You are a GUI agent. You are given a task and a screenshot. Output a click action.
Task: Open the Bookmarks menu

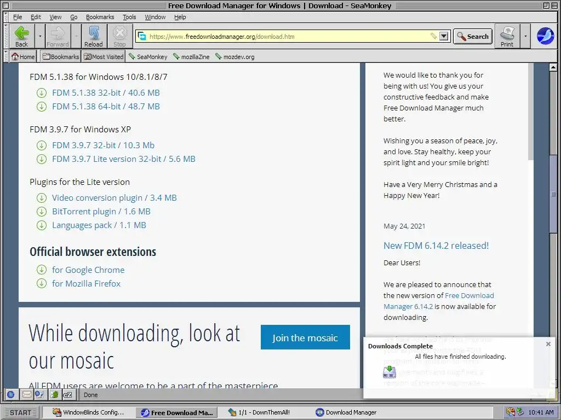[x=100, y=17]
